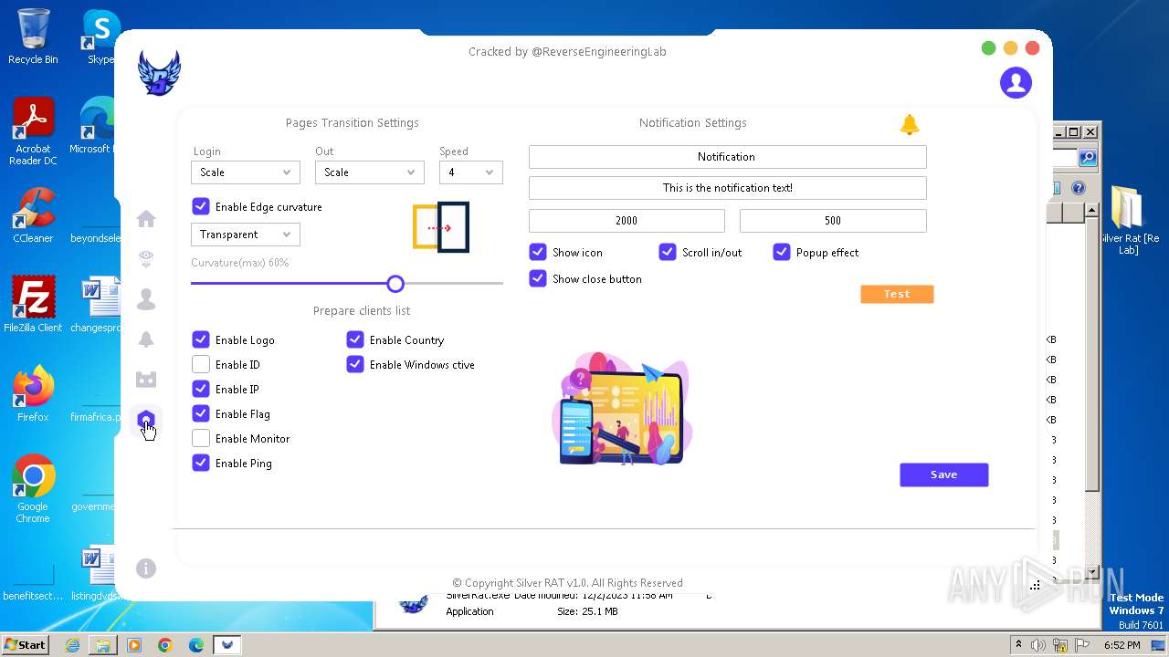Toggle the Show icon checkbox
The image size is (1169, 657).
click(x=538, y=252)
